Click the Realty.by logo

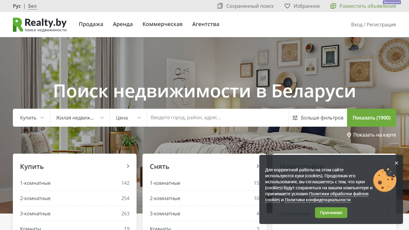[x=40, y=25]
